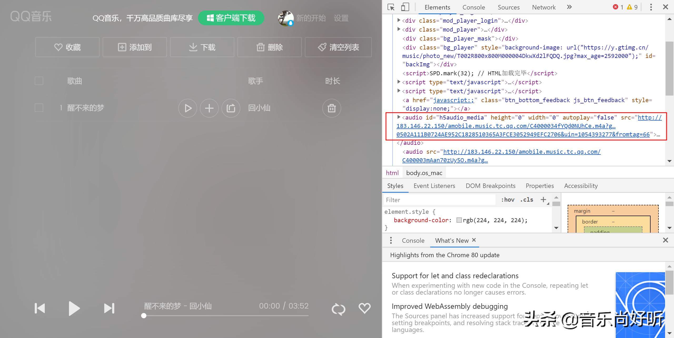Expand the mod_player div node
674x338 pixels.
pyautogui.click(x=399, y=29)
